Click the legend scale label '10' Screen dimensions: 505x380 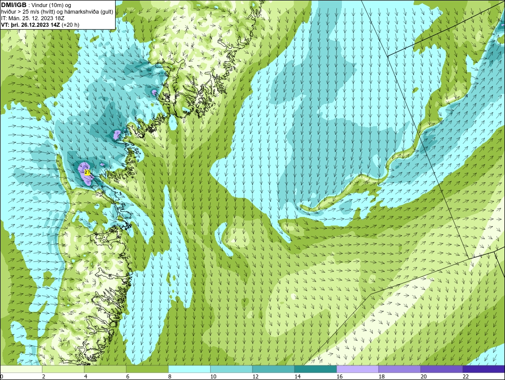tap(213, 376)
